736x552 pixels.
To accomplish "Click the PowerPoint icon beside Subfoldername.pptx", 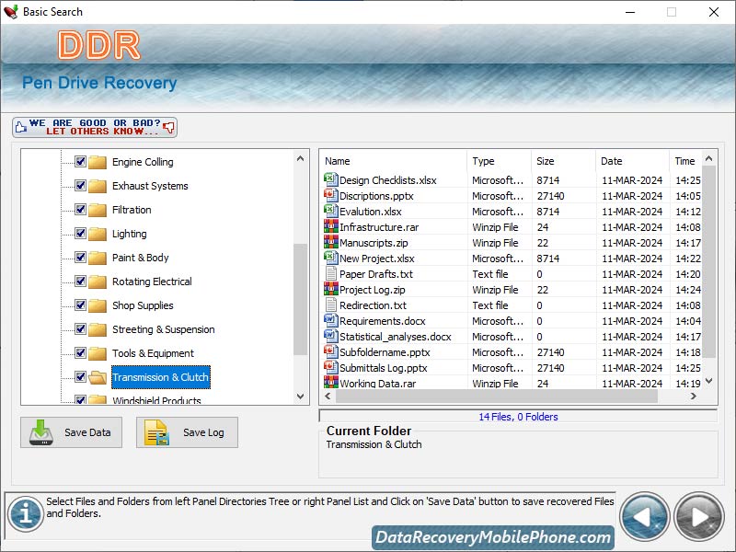I will click(331, 352).
